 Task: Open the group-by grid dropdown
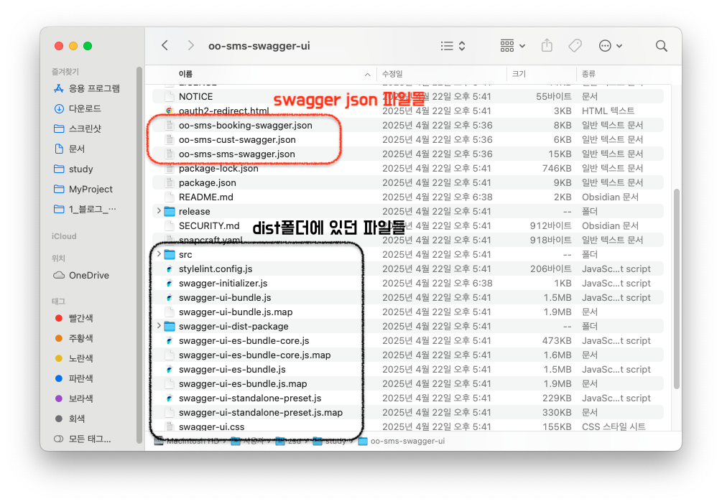pos(512,46)
